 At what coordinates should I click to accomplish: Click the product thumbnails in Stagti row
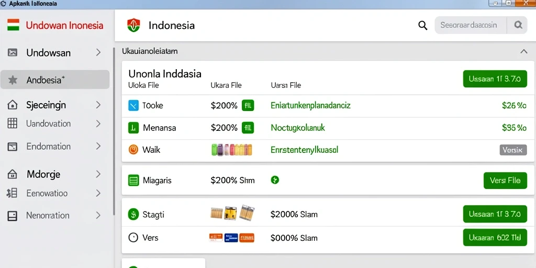[232, 213]
